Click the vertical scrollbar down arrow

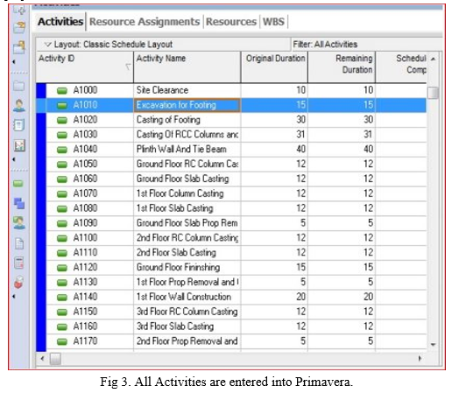(x=433, y=345)
